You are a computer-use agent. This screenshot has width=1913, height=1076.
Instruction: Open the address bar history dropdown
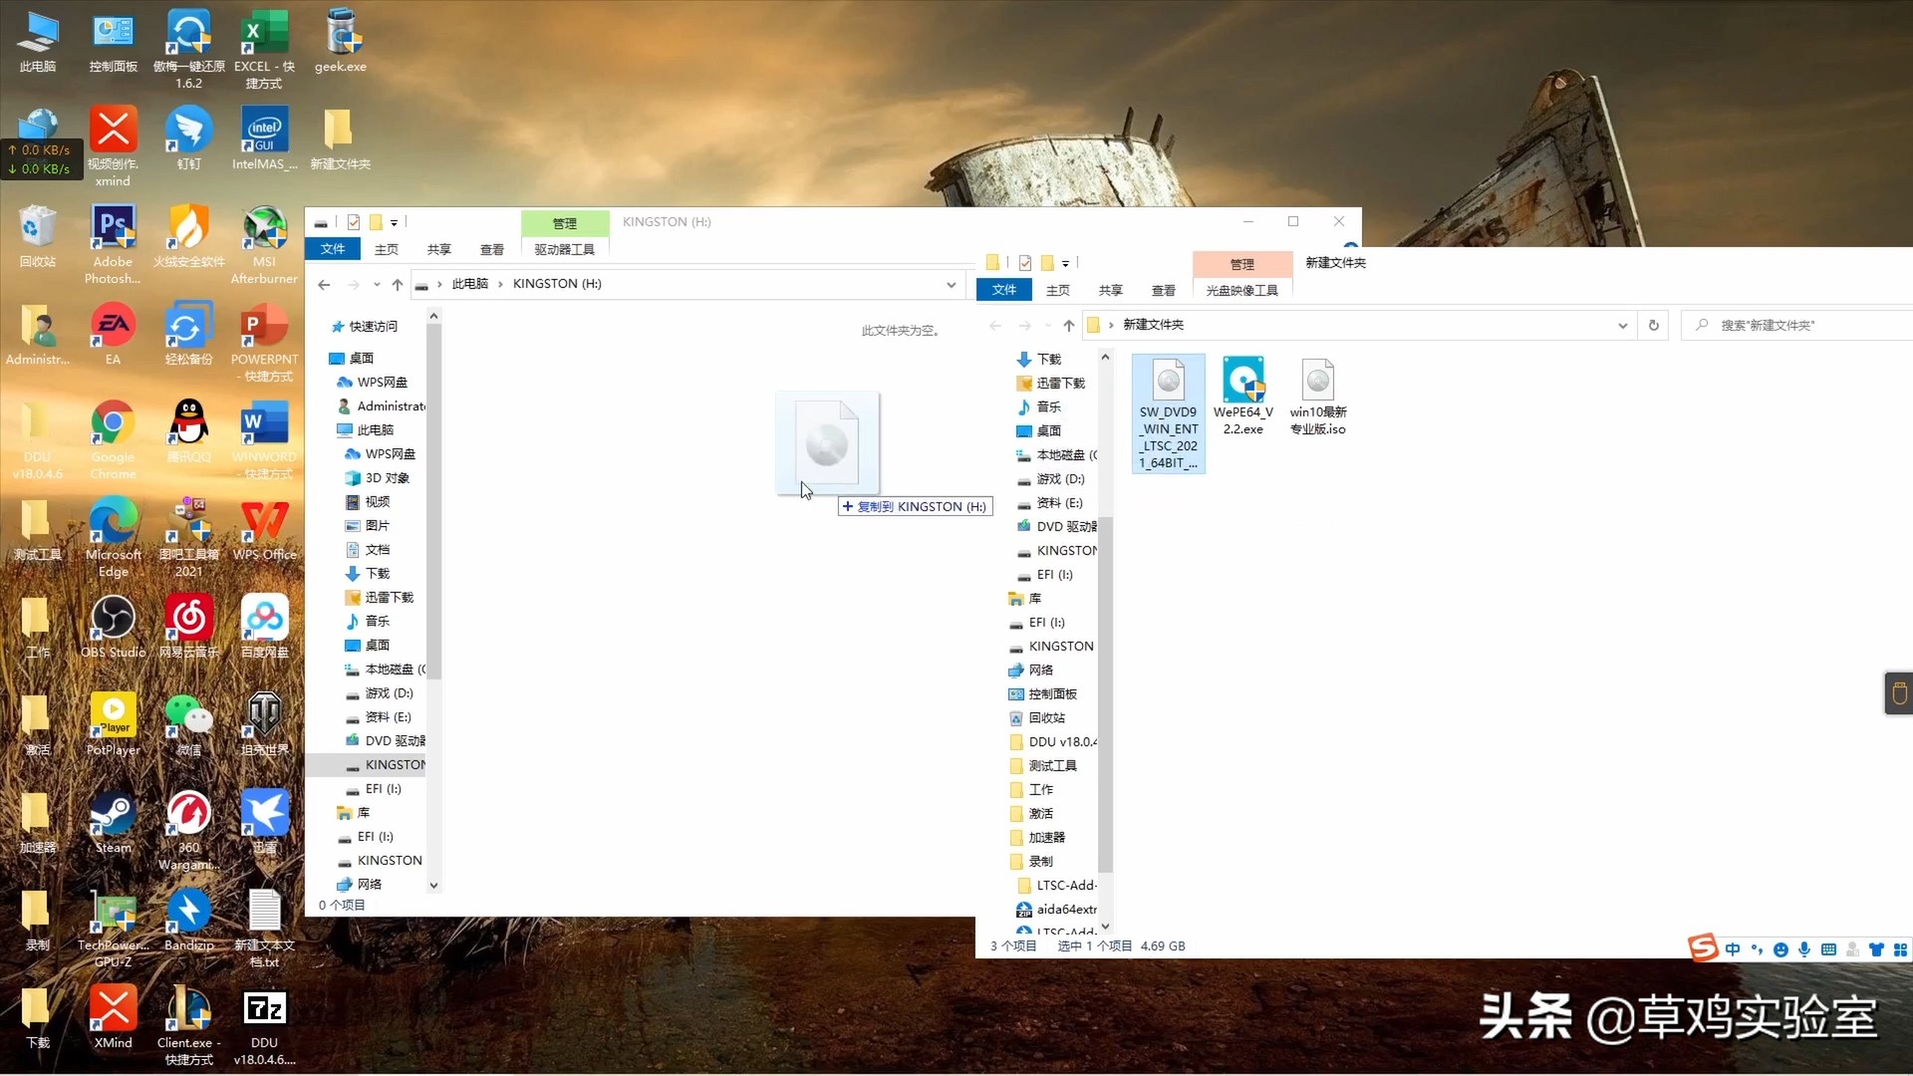click(1622, 325)
